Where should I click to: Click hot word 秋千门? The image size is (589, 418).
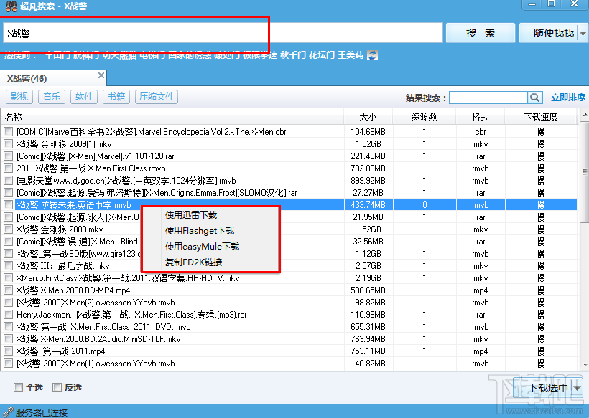pos(293,55)
